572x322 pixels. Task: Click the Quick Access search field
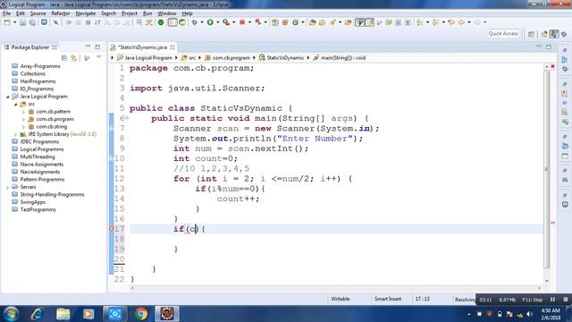coord(503,34)
